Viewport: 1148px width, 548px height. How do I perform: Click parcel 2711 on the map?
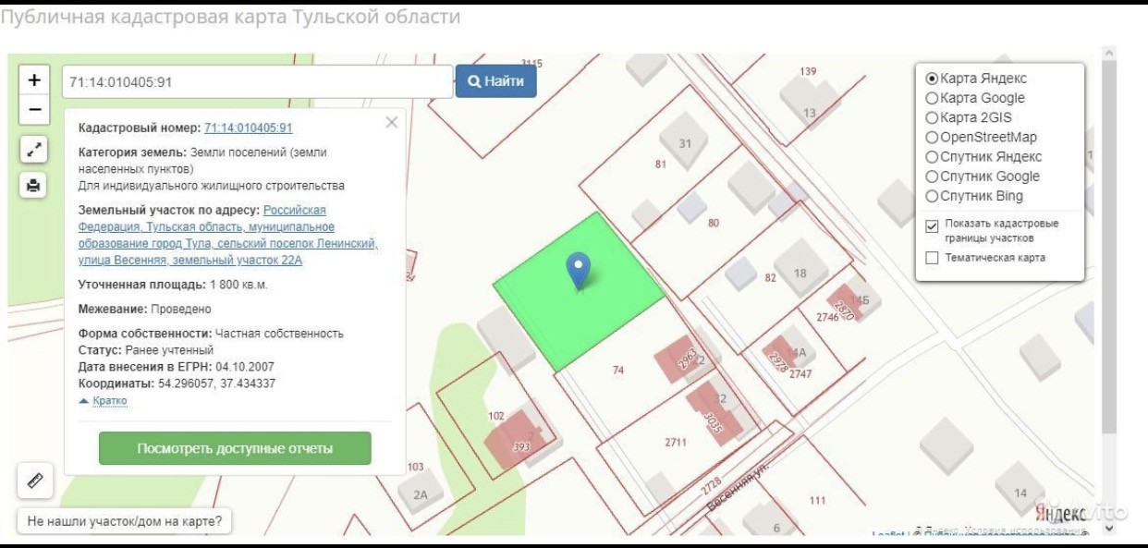pos(676,442)
